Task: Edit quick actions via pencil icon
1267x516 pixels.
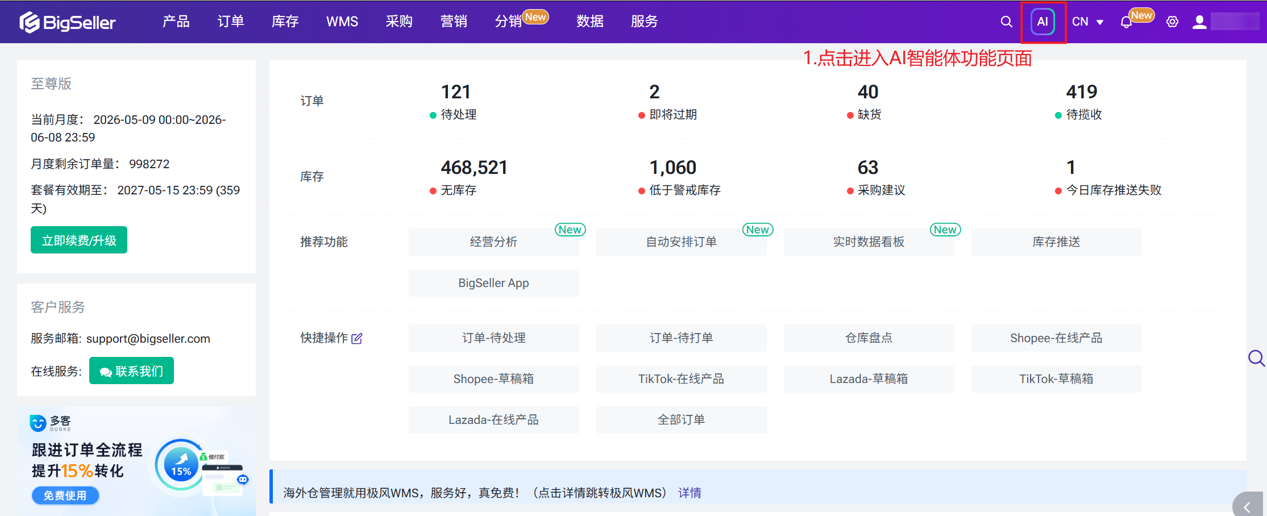Action: tap(357, 339)
